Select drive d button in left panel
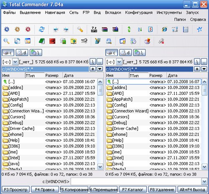Viewport: 209px width, 194px height. pos(22,53)
